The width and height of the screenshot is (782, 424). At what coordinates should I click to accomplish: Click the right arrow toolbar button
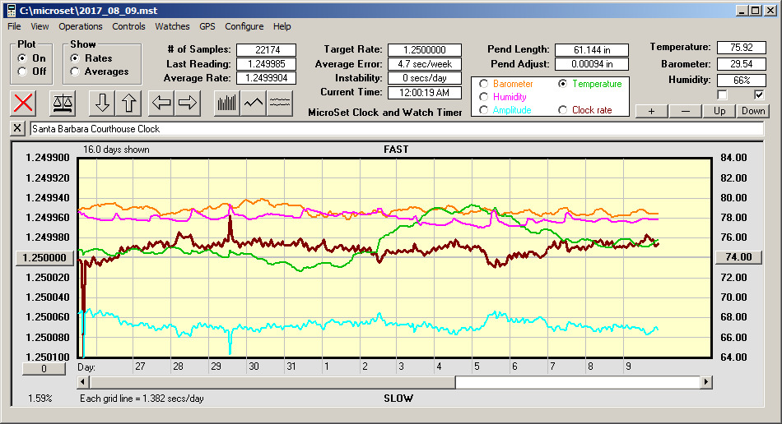[x=188, y=103]
